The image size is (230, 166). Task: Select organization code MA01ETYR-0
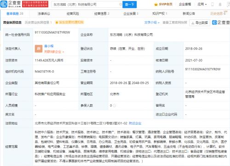pyautogui.click(x=44, y=71)
